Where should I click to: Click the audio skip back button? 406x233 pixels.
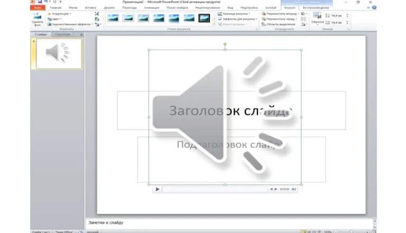tap(271, 189)
